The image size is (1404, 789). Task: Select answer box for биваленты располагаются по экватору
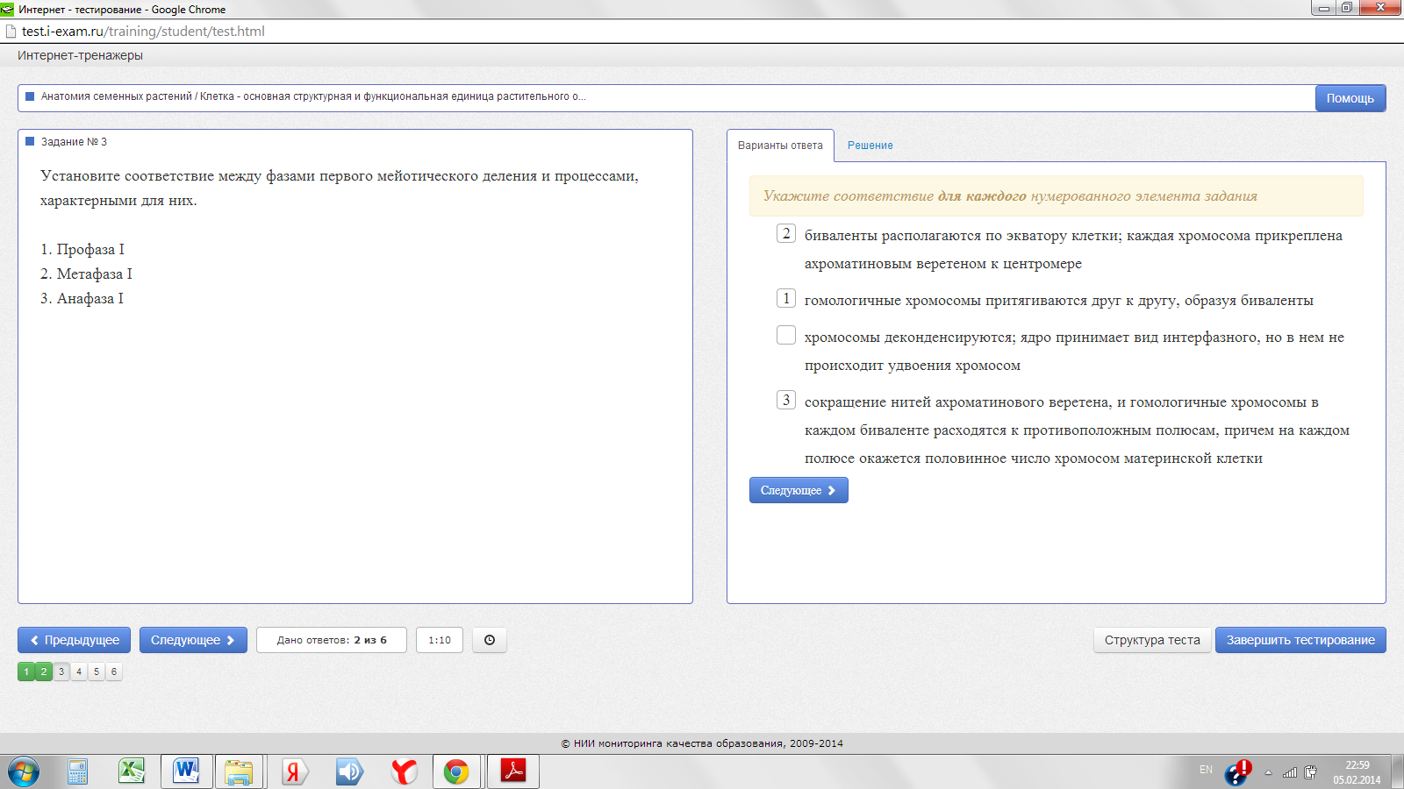(786, 233)
